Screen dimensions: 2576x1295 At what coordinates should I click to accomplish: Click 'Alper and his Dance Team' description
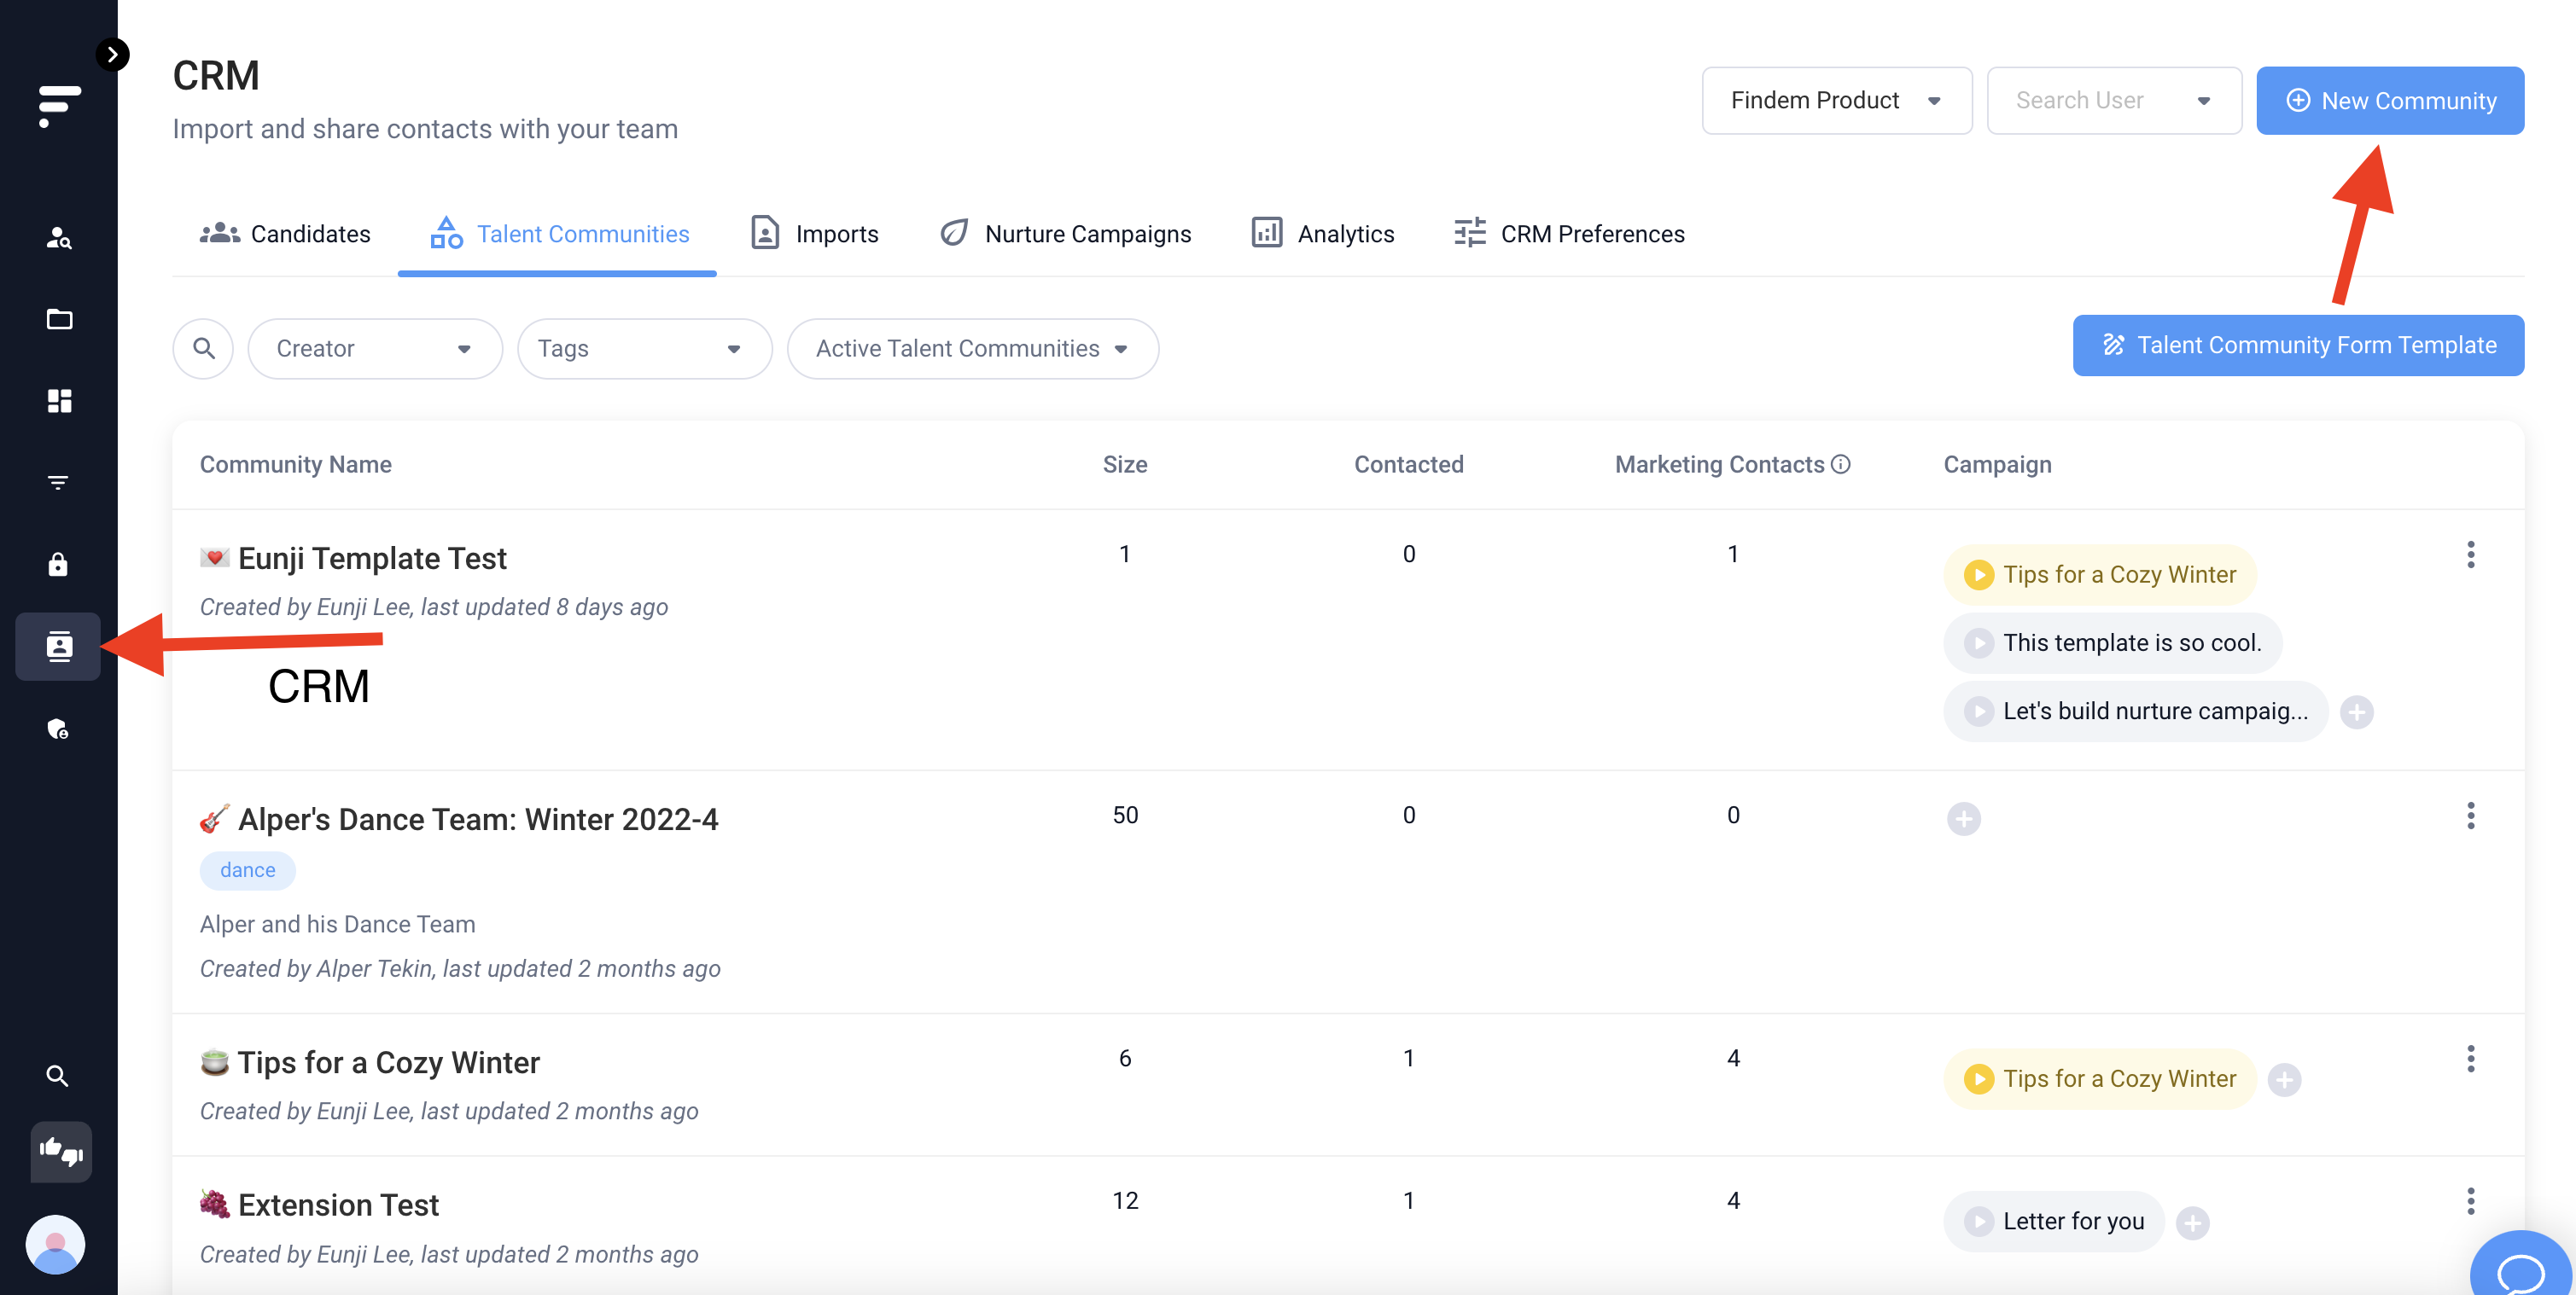[338, 924]
